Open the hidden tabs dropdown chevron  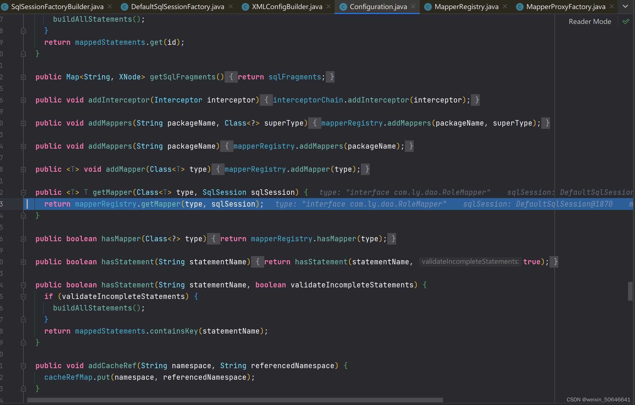pyautogui.click(x=625, y=6)
